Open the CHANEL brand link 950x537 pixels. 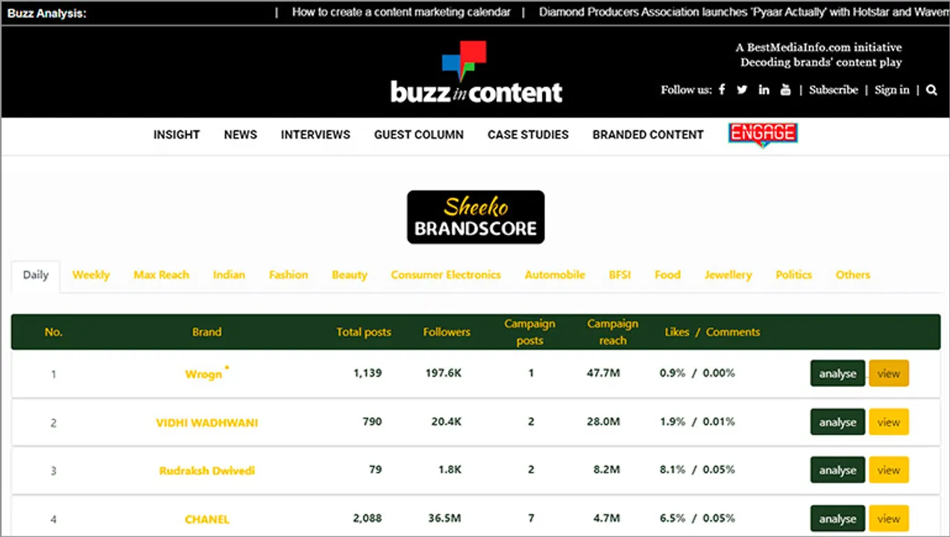tap(207, 519)
